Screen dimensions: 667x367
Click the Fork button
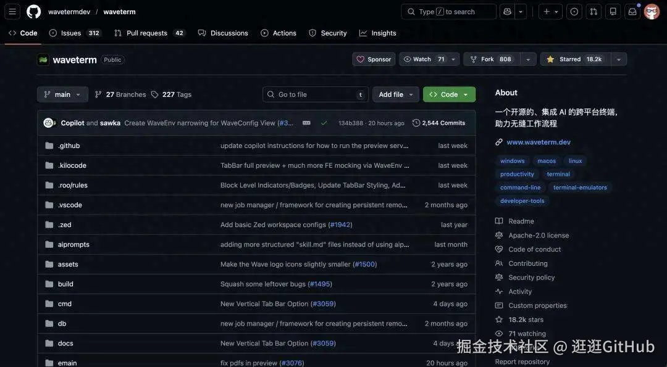(492, 59)
